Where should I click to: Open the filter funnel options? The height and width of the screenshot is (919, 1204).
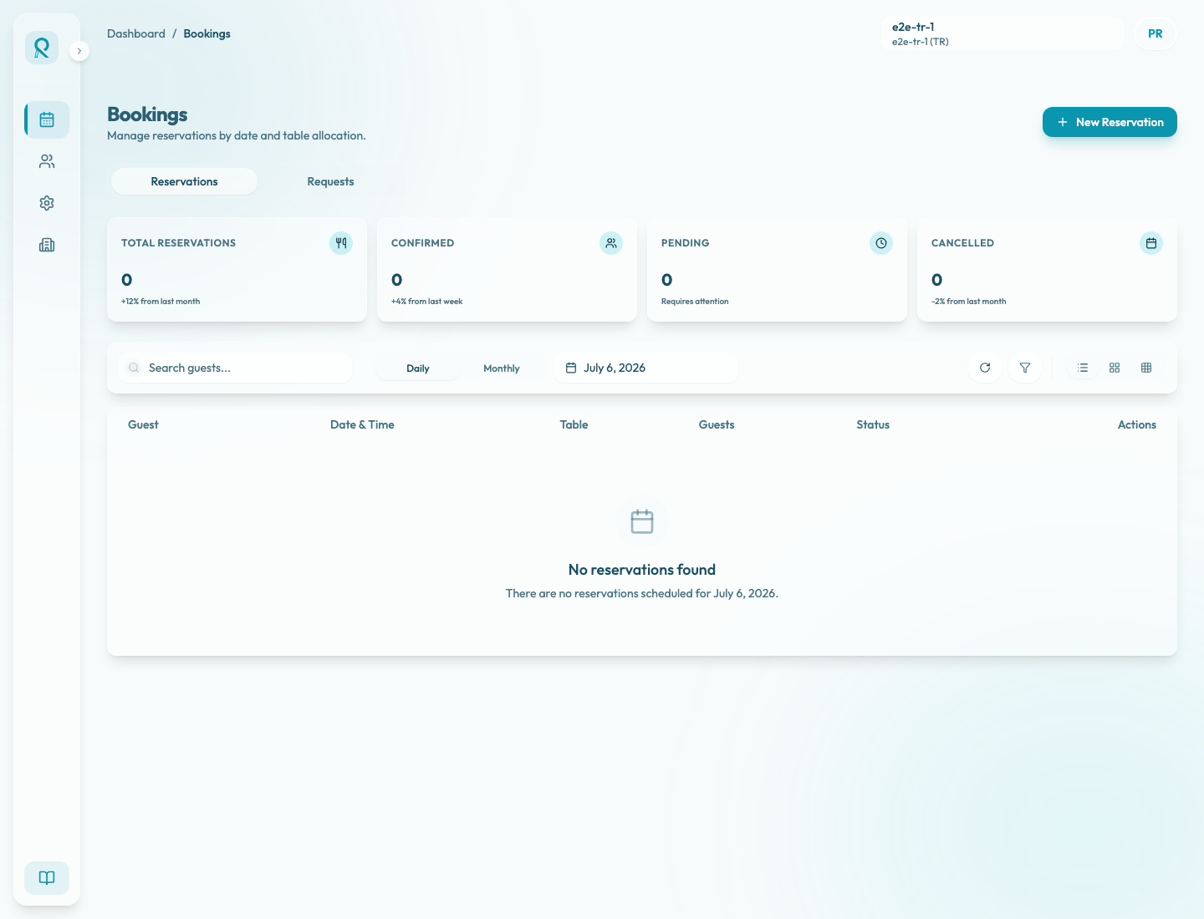point(1025,368)
